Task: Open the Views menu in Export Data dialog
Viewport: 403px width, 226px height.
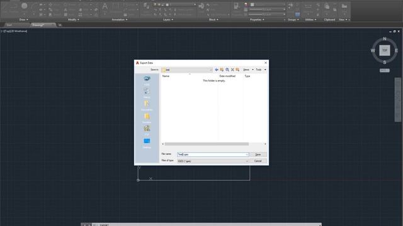Action: click(x=248, y=70)
